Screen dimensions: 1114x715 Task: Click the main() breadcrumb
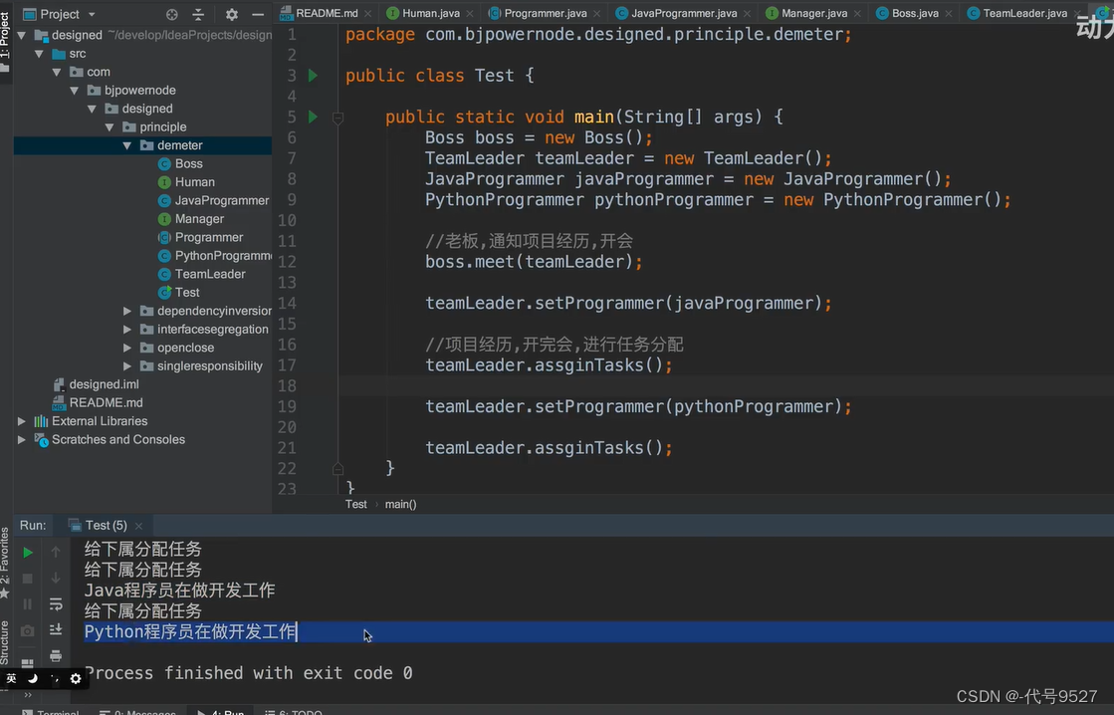(x=400, y=504)
